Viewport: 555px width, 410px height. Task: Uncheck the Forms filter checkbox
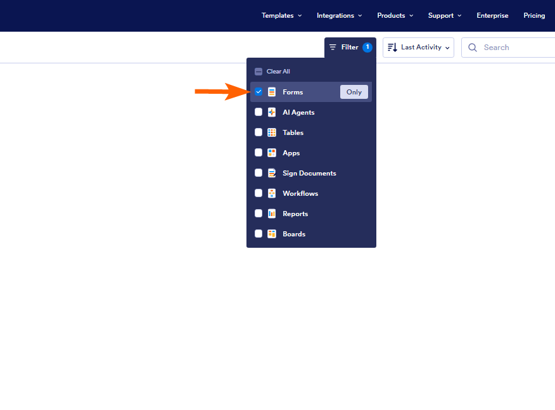(x=258, y=91)
